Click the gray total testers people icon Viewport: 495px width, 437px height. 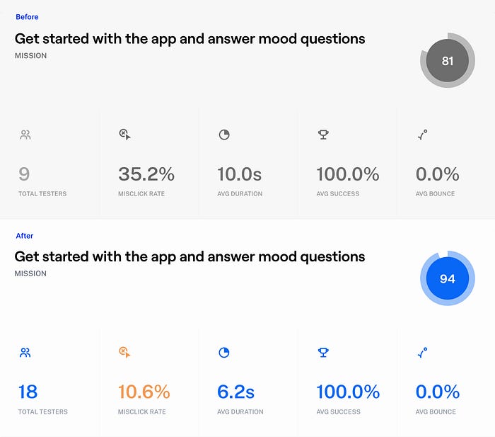[x=25, y=135]
